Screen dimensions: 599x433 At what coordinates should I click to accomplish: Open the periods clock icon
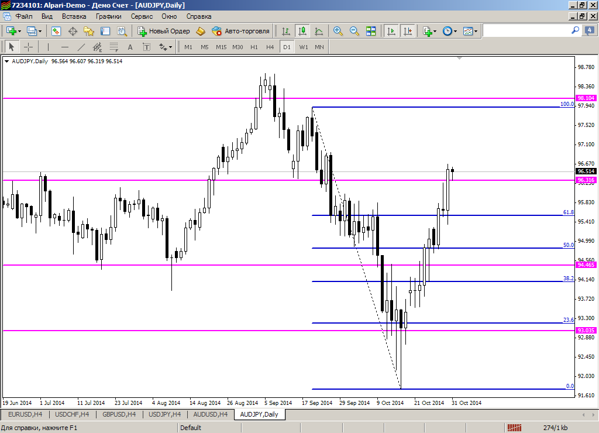(447, 31)
